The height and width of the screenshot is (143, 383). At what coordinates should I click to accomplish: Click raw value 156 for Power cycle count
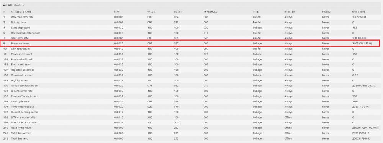[x=354, y=54]
